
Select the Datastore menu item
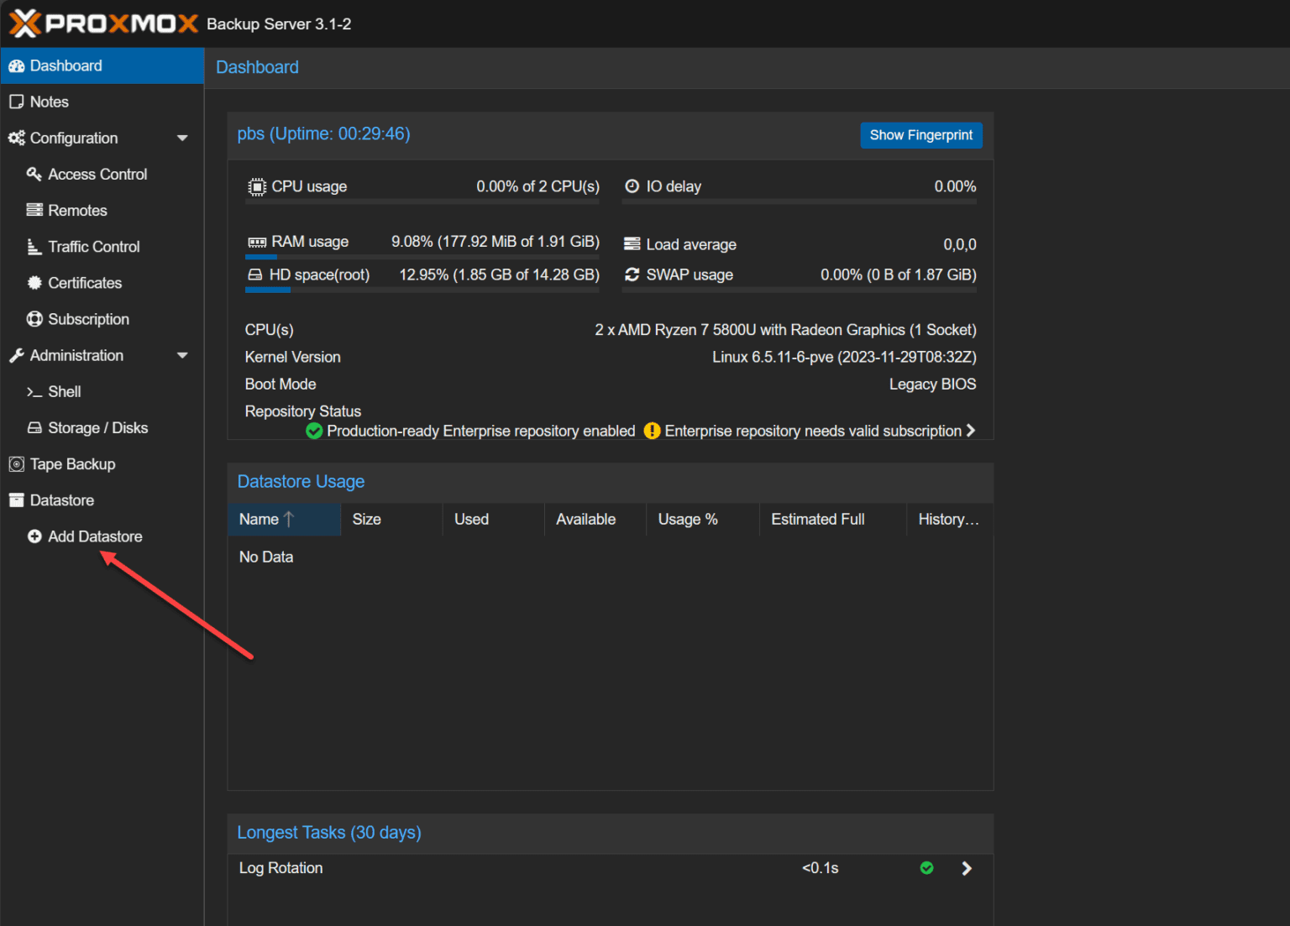click(60, 500)
